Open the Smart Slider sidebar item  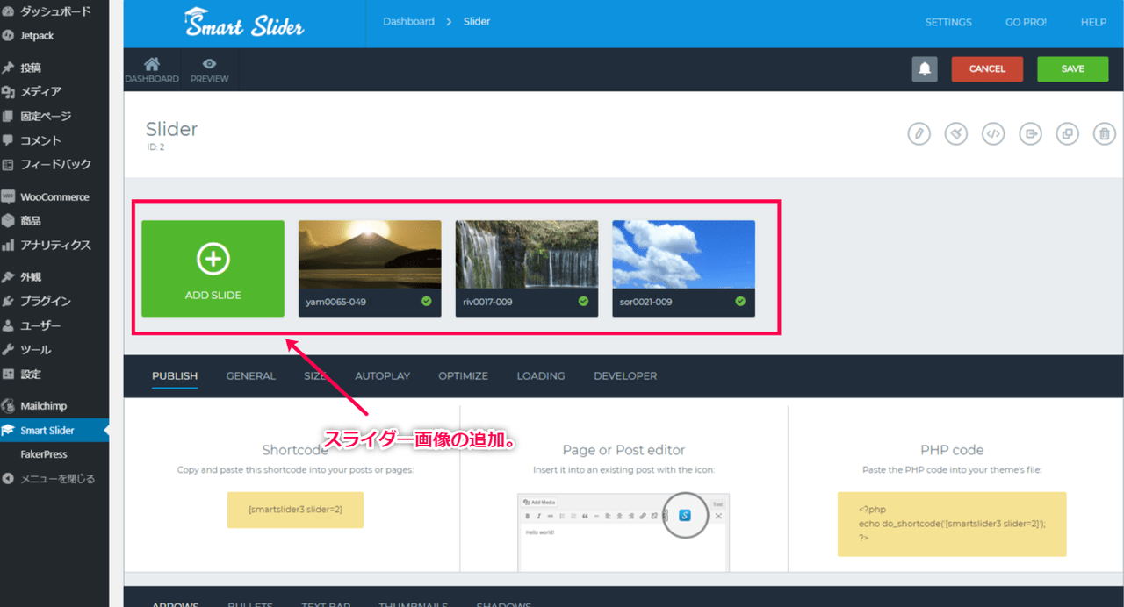pyautogui.click(x=54, y=431)
